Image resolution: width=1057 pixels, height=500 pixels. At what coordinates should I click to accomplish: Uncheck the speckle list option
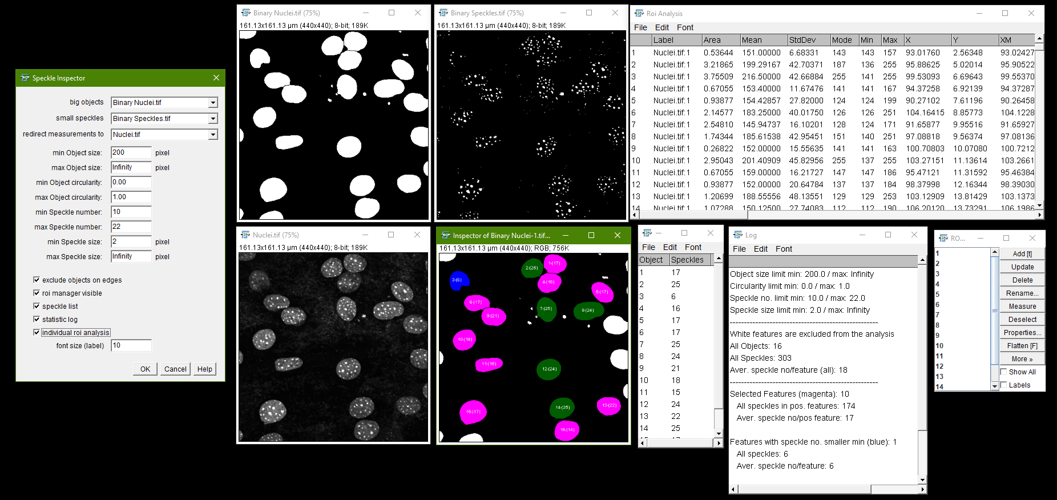[37, 306]
